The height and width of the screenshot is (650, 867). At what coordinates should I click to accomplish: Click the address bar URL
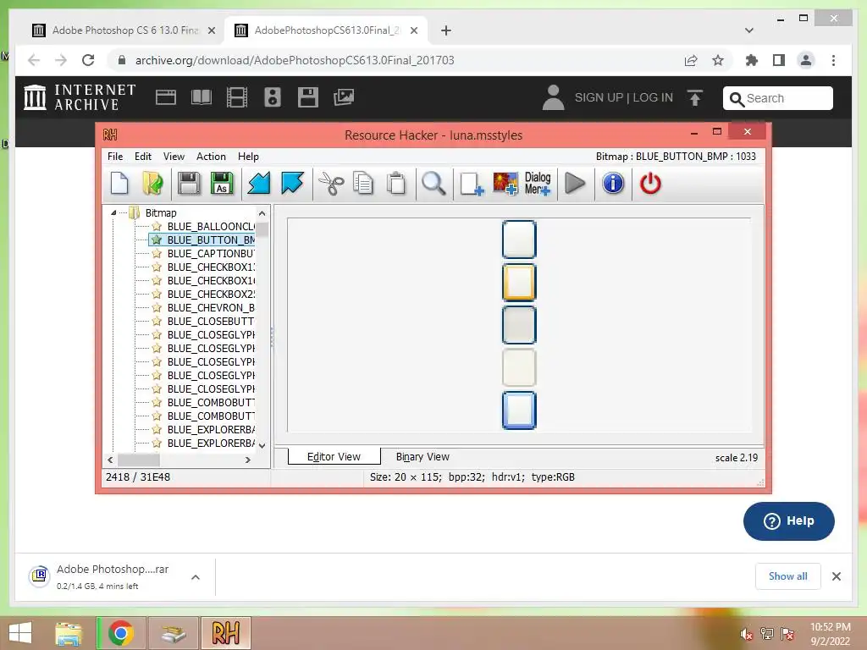pos(295,60)
